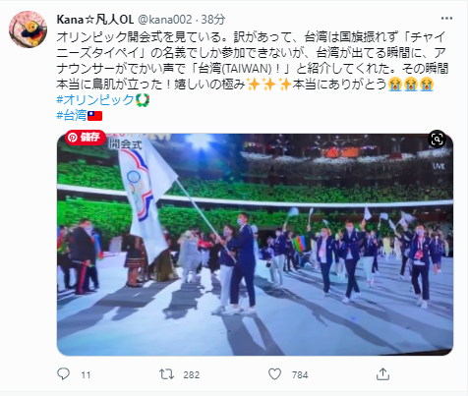Like the tweet with the heart icon

pyautogui.click(x=274, y=374)
